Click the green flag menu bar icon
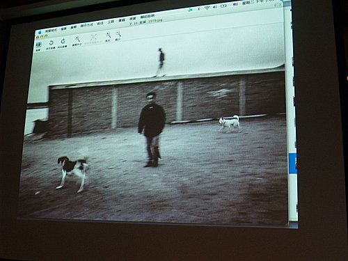 pyautogui.click(x=191, y=10)
